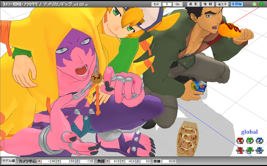Click the camera center Y field 2.58
Viewport: 267px width, 166px height.
68,161
